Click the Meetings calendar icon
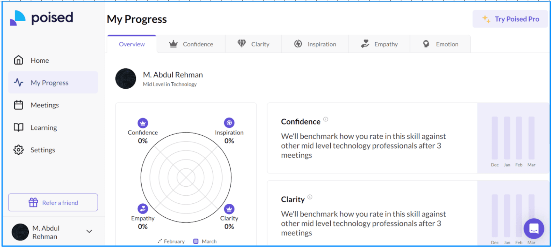 (x=19, y=105)
